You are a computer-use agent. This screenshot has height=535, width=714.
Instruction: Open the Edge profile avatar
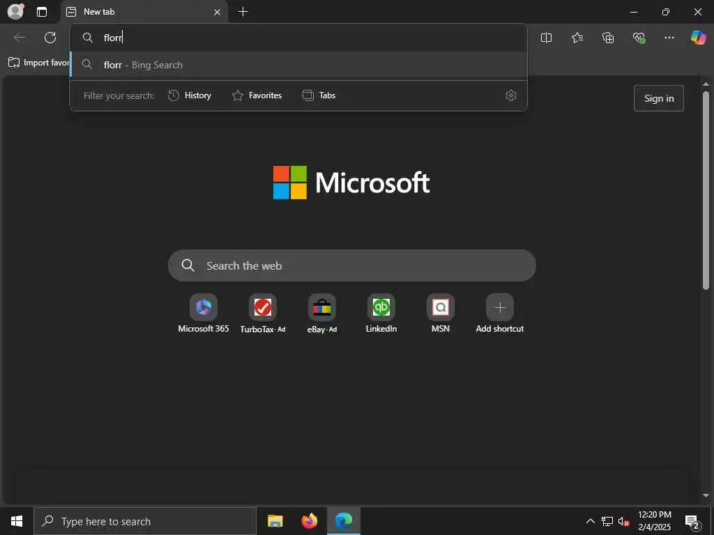coord(16,12)
